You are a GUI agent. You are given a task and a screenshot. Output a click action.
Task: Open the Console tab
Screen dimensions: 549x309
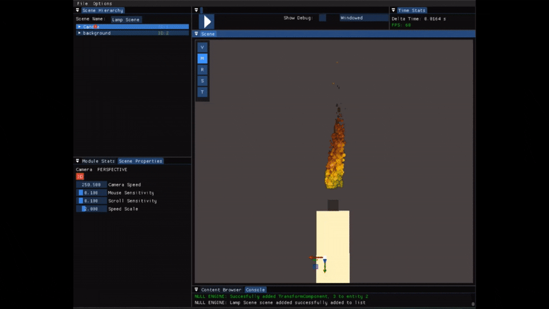tap(255, 290)
